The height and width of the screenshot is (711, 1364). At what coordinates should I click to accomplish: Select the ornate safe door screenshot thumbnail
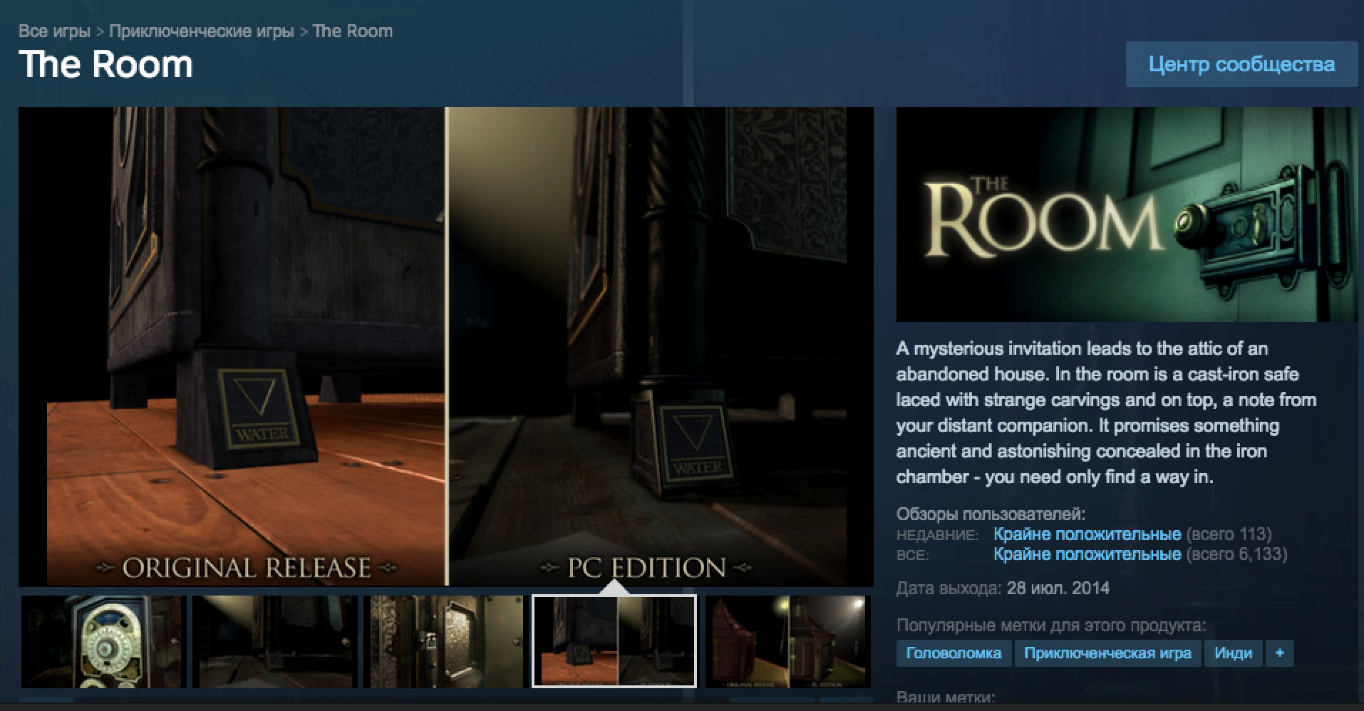[446, 642]
